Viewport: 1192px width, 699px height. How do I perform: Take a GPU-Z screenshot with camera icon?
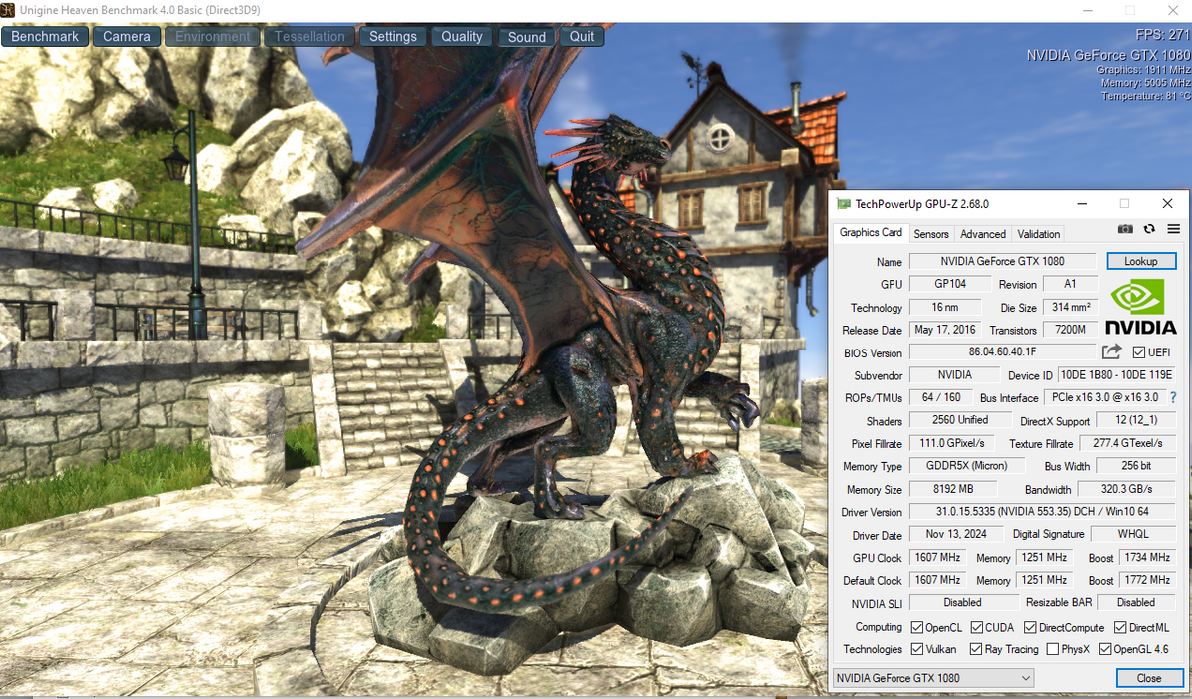click(x=1125, y=229)
